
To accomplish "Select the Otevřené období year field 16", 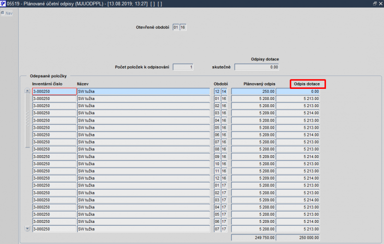I will pos(183,27).
